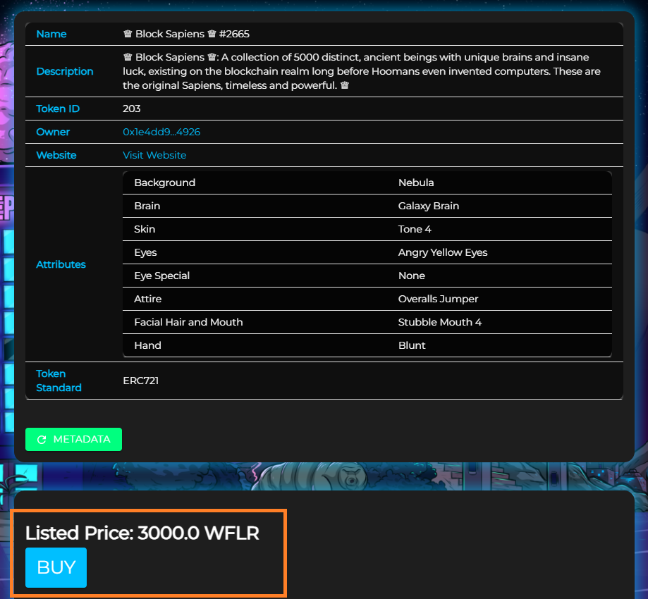Click the Token ID value 203

click(132, 109)
